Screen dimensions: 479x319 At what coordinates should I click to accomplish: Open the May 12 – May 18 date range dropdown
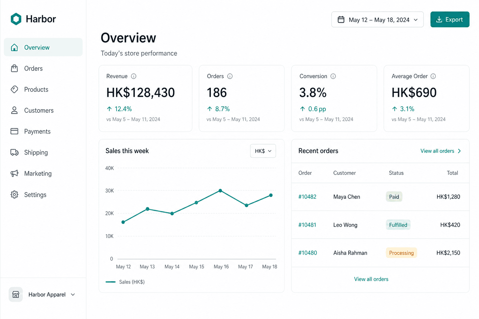377,20
